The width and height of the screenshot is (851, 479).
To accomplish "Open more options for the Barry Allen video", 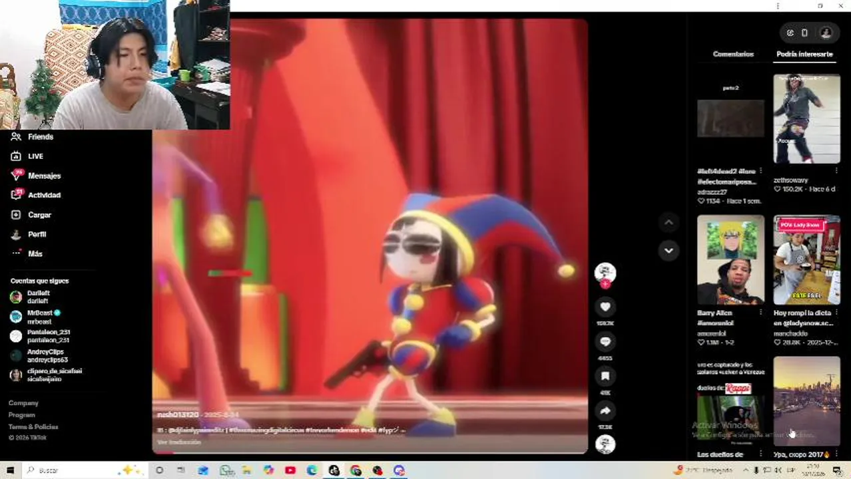I will point(760,313).
